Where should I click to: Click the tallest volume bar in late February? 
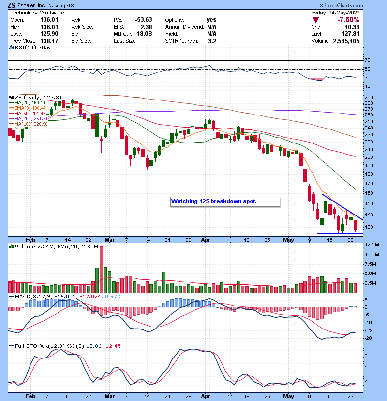click(x=101, y=270)
